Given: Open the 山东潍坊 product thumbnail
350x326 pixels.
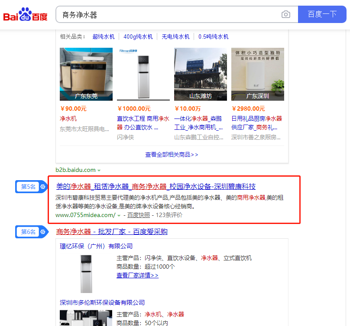Looking at the screenshot, I should [201, 74].
